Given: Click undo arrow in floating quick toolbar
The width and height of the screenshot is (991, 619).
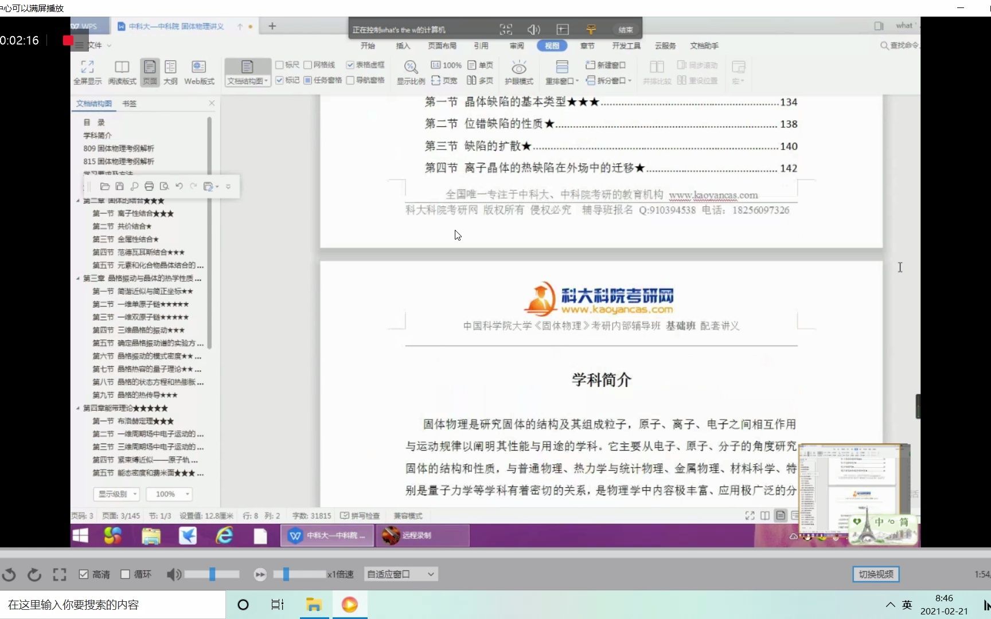Looking at the screenshot, I should (x=179, y=186).
